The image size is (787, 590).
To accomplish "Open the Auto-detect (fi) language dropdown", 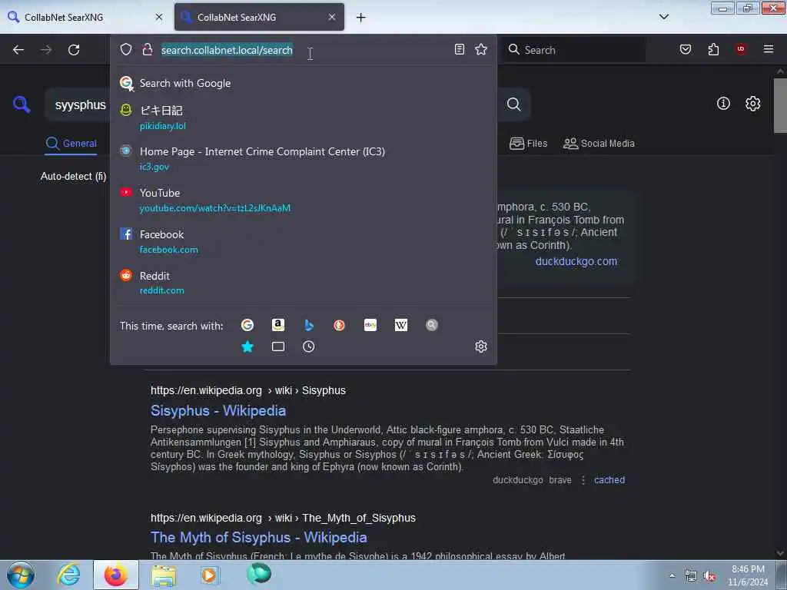I will [x=73, y=176].
